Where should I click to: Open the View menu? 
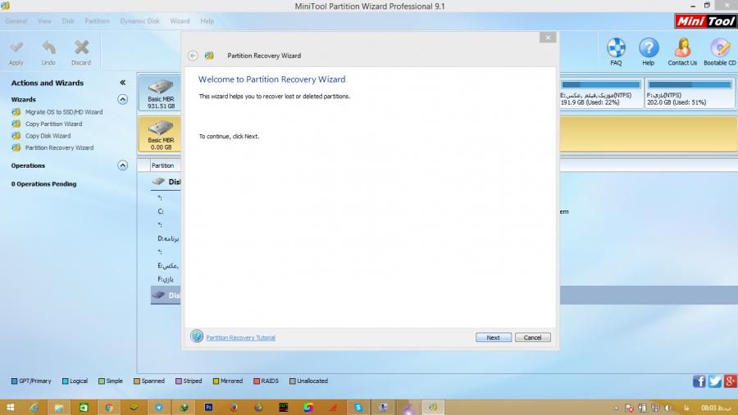pyautogui.click(x=45, y=21)
